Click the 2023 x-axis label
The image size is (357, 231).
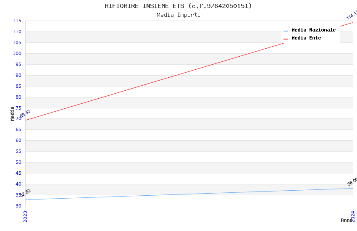pos(25,216)
